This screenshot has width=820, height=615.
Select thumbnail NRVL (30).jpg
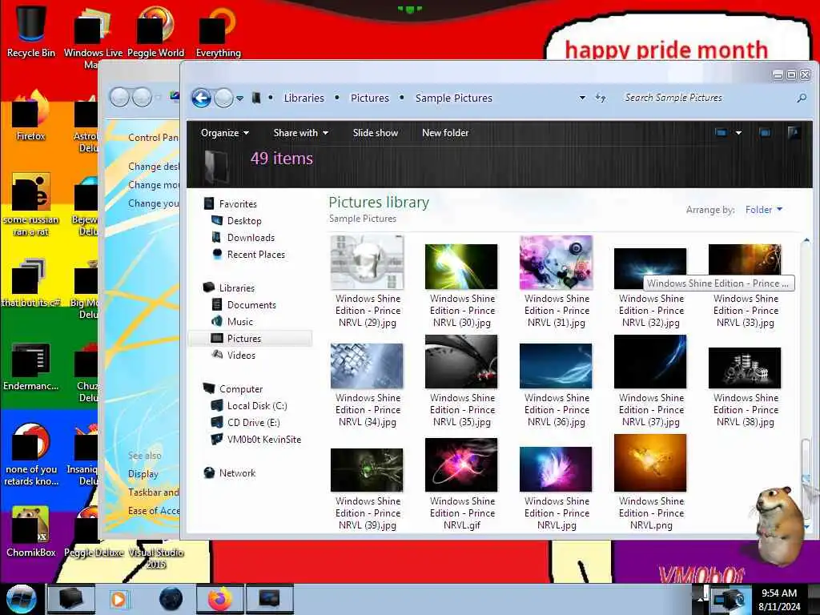[462, 267]
